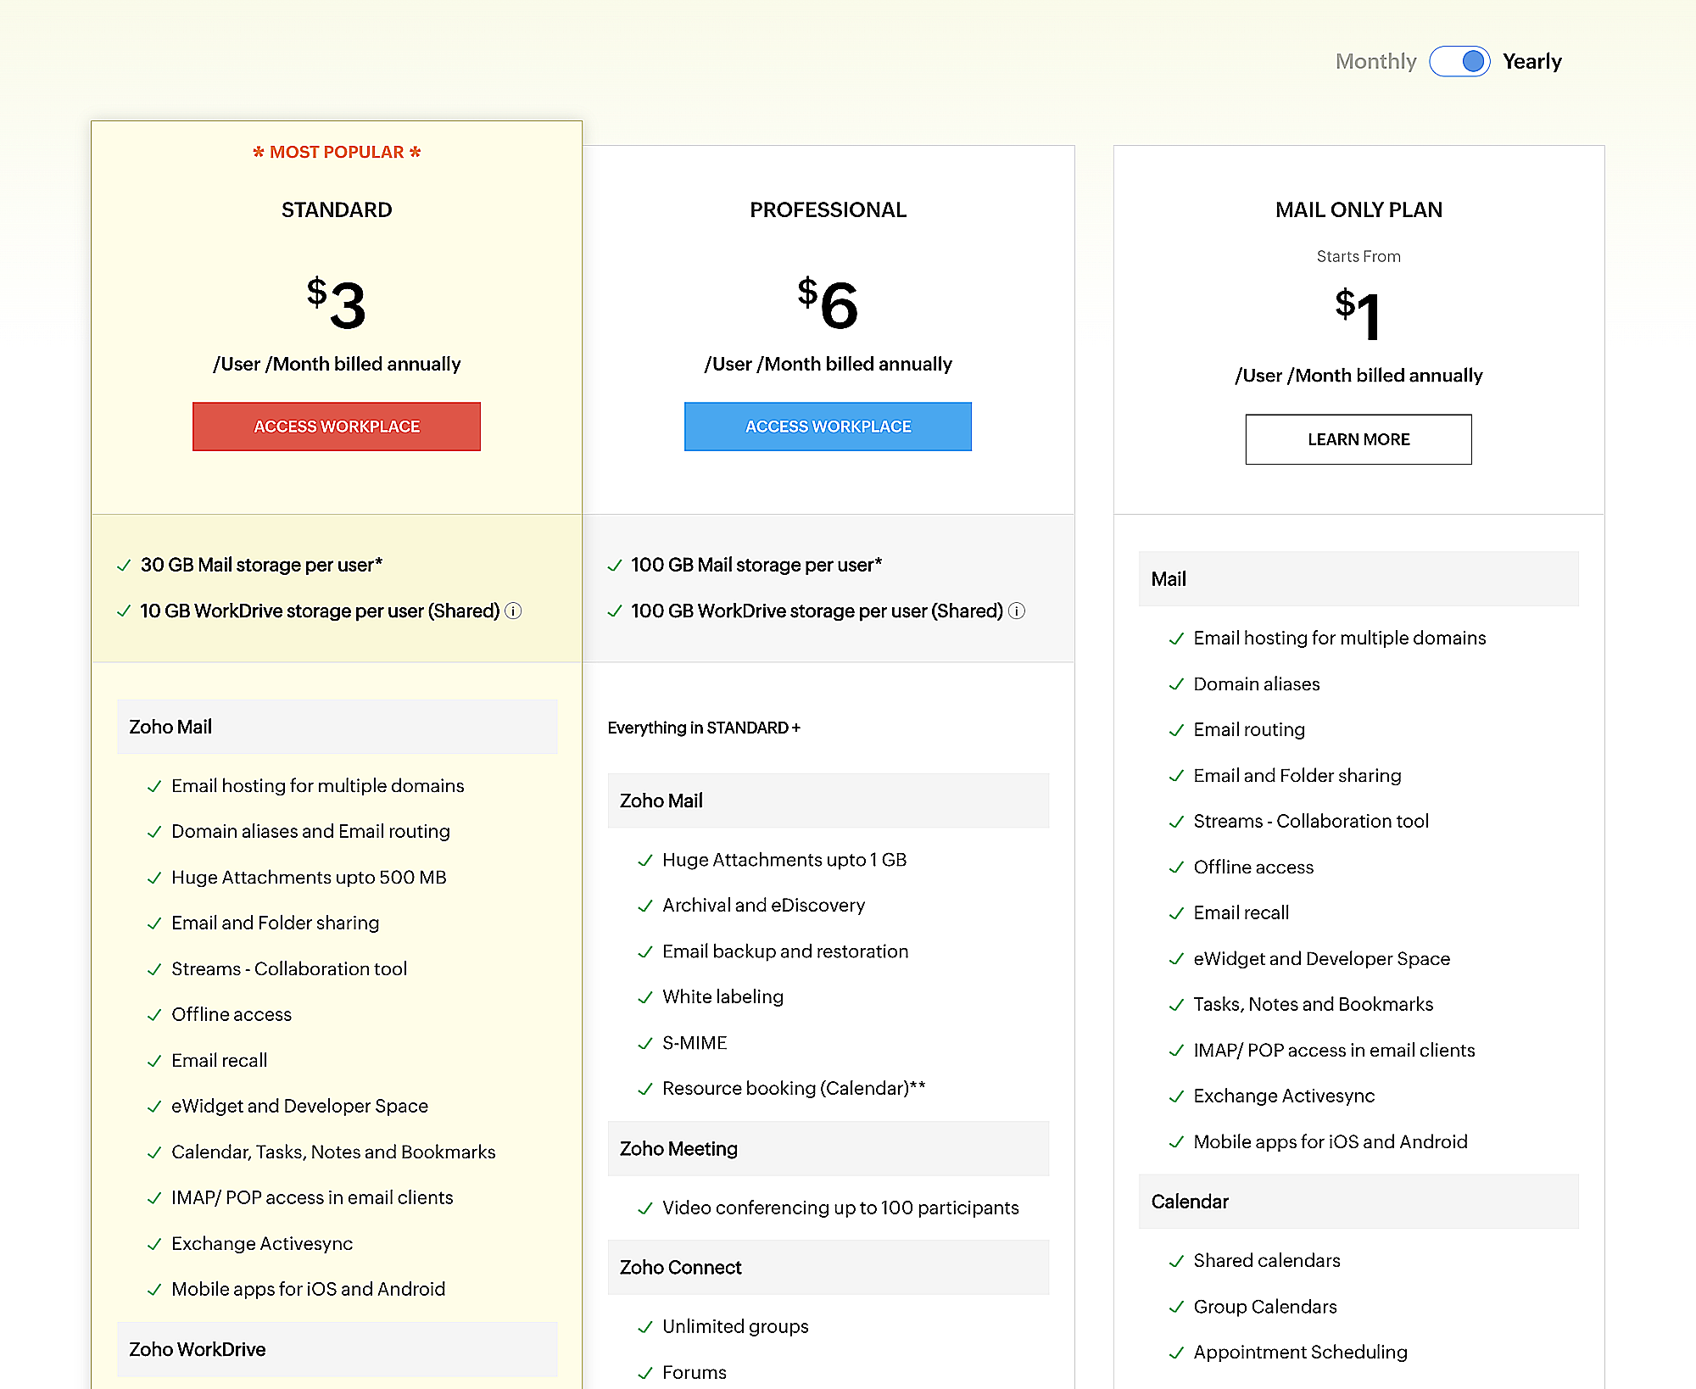The height and width of the screenshot is (1389, 1696).
Task: Click Professional plan Access Workplace button
Action: (x=828, y=427)
